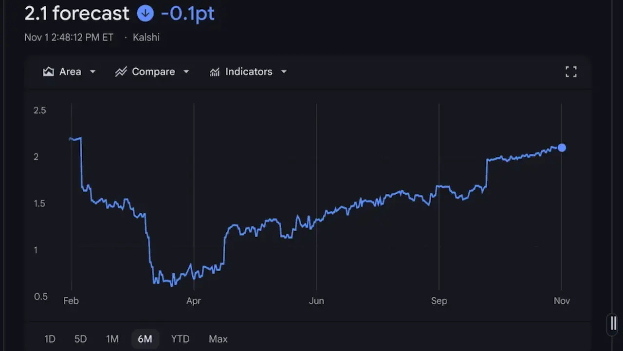The height and width of the screenshot is (351, 623).
Task: Select the YTD time range tab
Action: click(x=180, y=339)
